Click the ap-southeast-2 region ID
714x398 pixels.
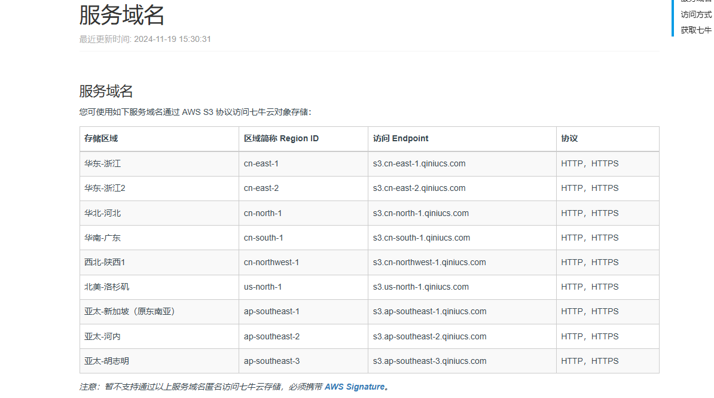(272, 336)
